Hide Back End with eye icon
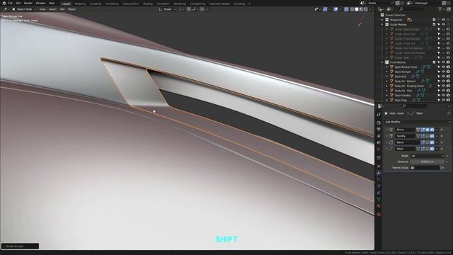Image resolution: width=453 pixels, height=255 pixels. click(443, 76)
